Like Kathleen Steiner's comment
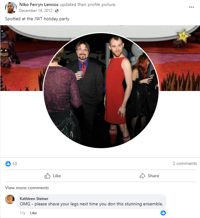Viewport: 200px width, 218px height. pos(33,213)
